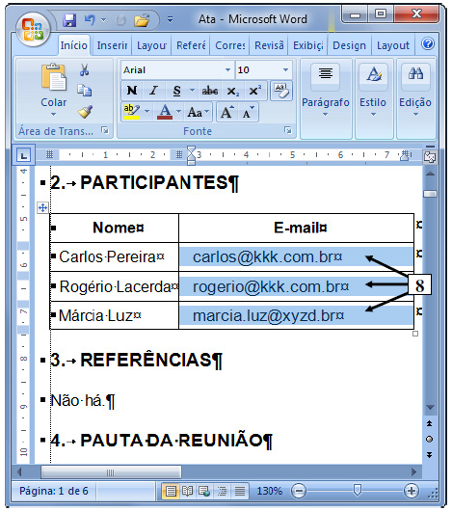Expand the Colar paste options arrow
Image resolution: width=452 pixels, height=511 pixels.
(x=54, y=115)
